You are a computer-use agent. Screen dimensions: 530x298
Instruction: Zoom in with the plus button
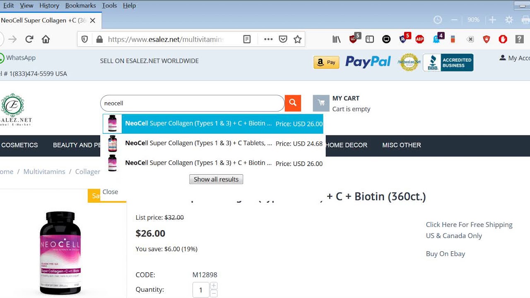492,20
